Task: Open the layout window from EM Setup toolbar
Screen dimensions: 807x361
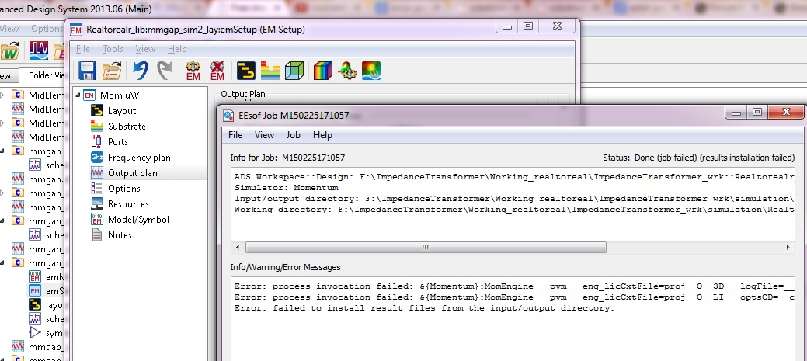Action: (x=246, y=71)
